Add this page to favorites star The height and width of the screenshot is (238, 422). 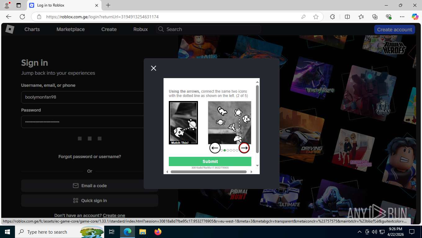(x=316, y=17)
